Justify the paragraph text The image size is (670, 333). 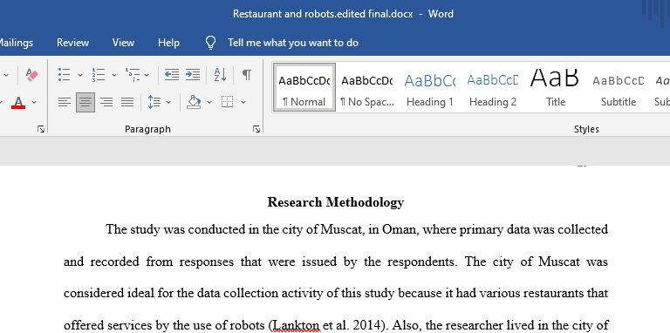tap(127, 102)
